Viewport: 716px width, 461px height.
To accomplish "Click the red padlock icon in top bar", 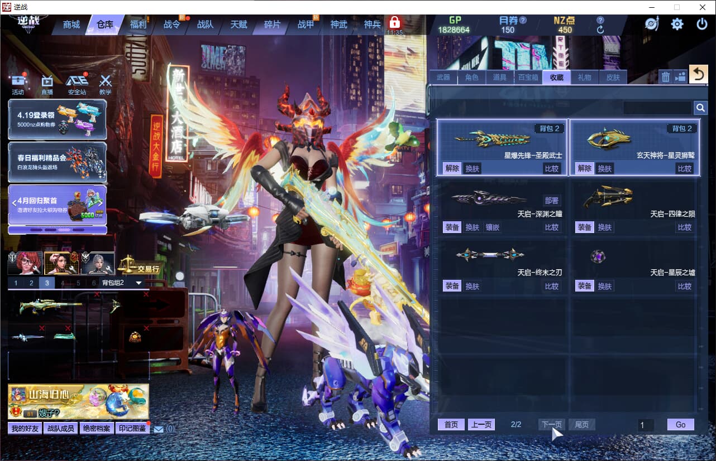I will tap(395, 23).
